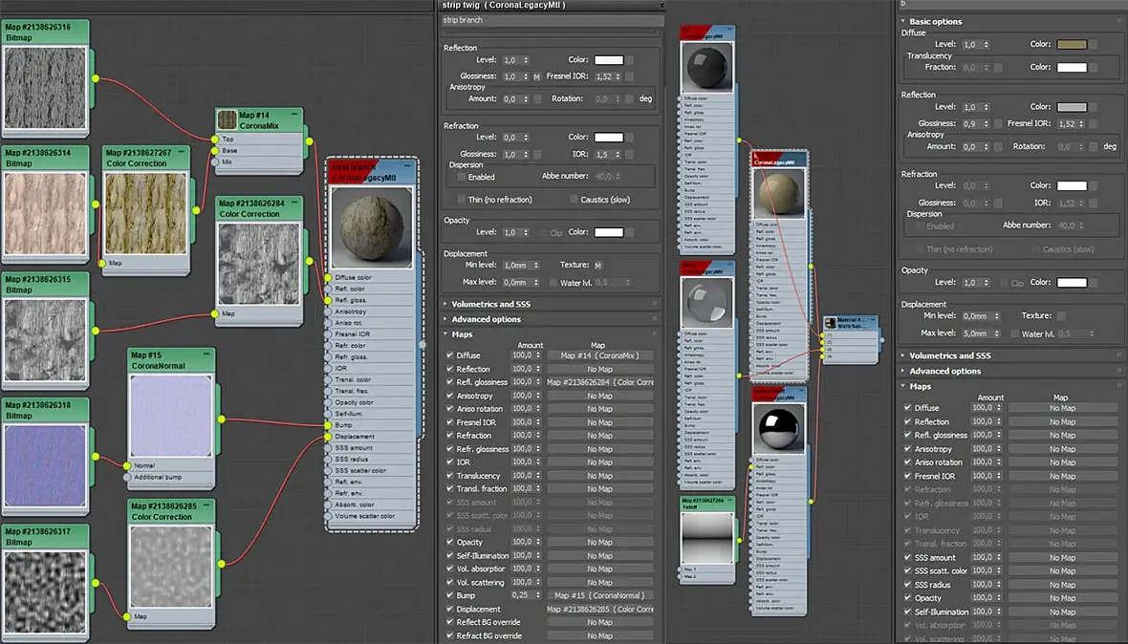The height and width of the screenshot is (644, 1128).
Task: Click the Diffuse color input socket
Action: click(327, 278)
